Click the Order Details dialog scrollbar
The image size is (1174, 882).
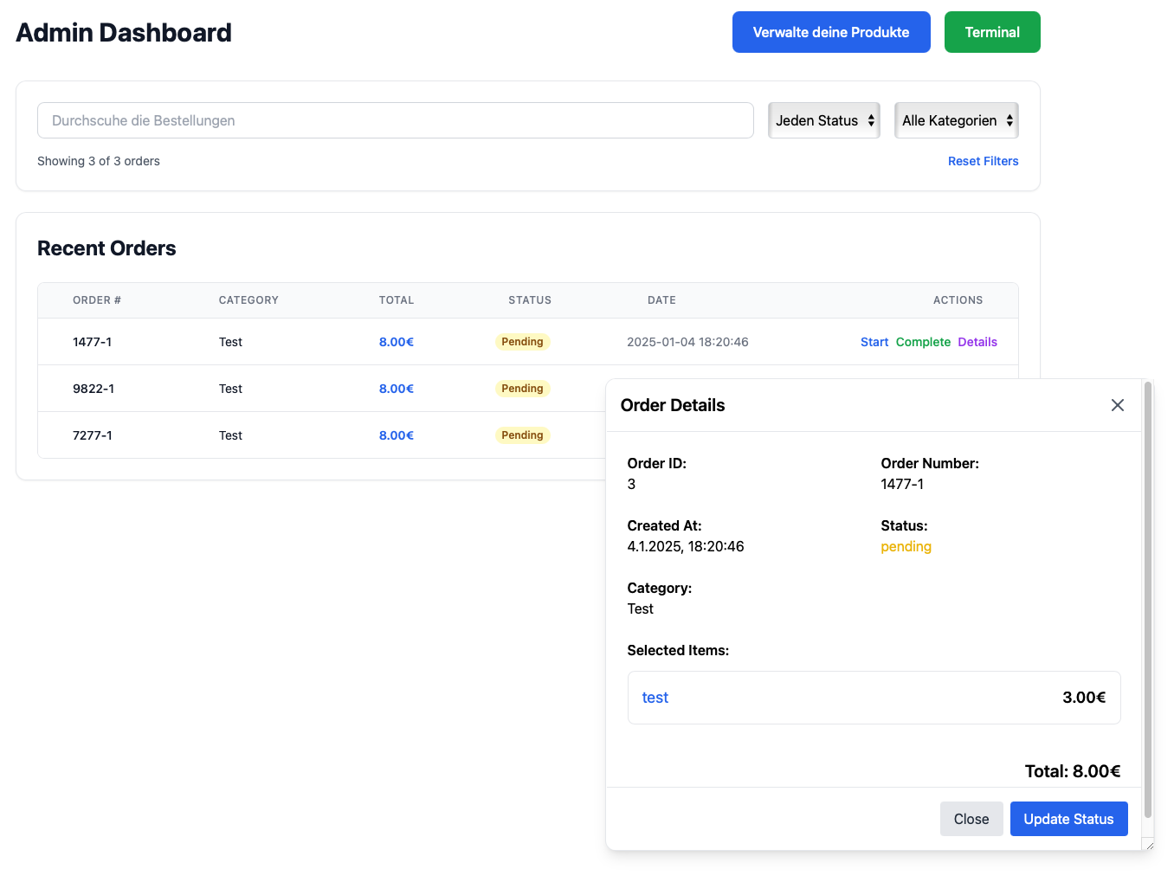pos(1148,599)
